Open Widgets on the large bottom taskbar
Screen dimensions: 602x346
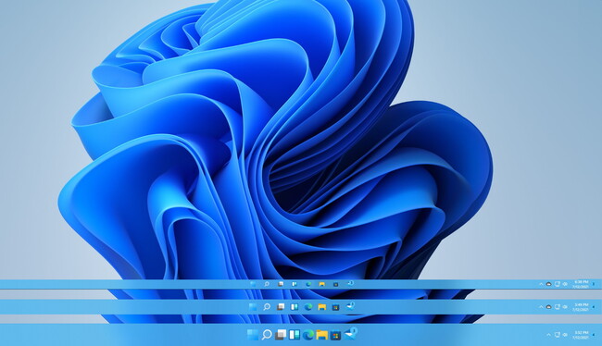(x=295, y=335)
